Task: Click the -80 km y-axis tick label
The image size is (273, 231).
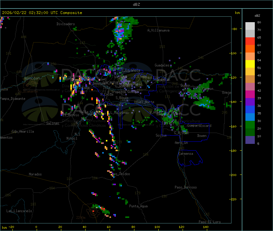Action: coord(234,29)
